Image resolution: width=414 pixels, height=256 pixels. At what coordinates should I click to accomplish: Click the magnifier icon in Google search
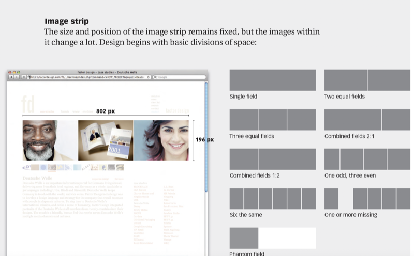point(155,77)
